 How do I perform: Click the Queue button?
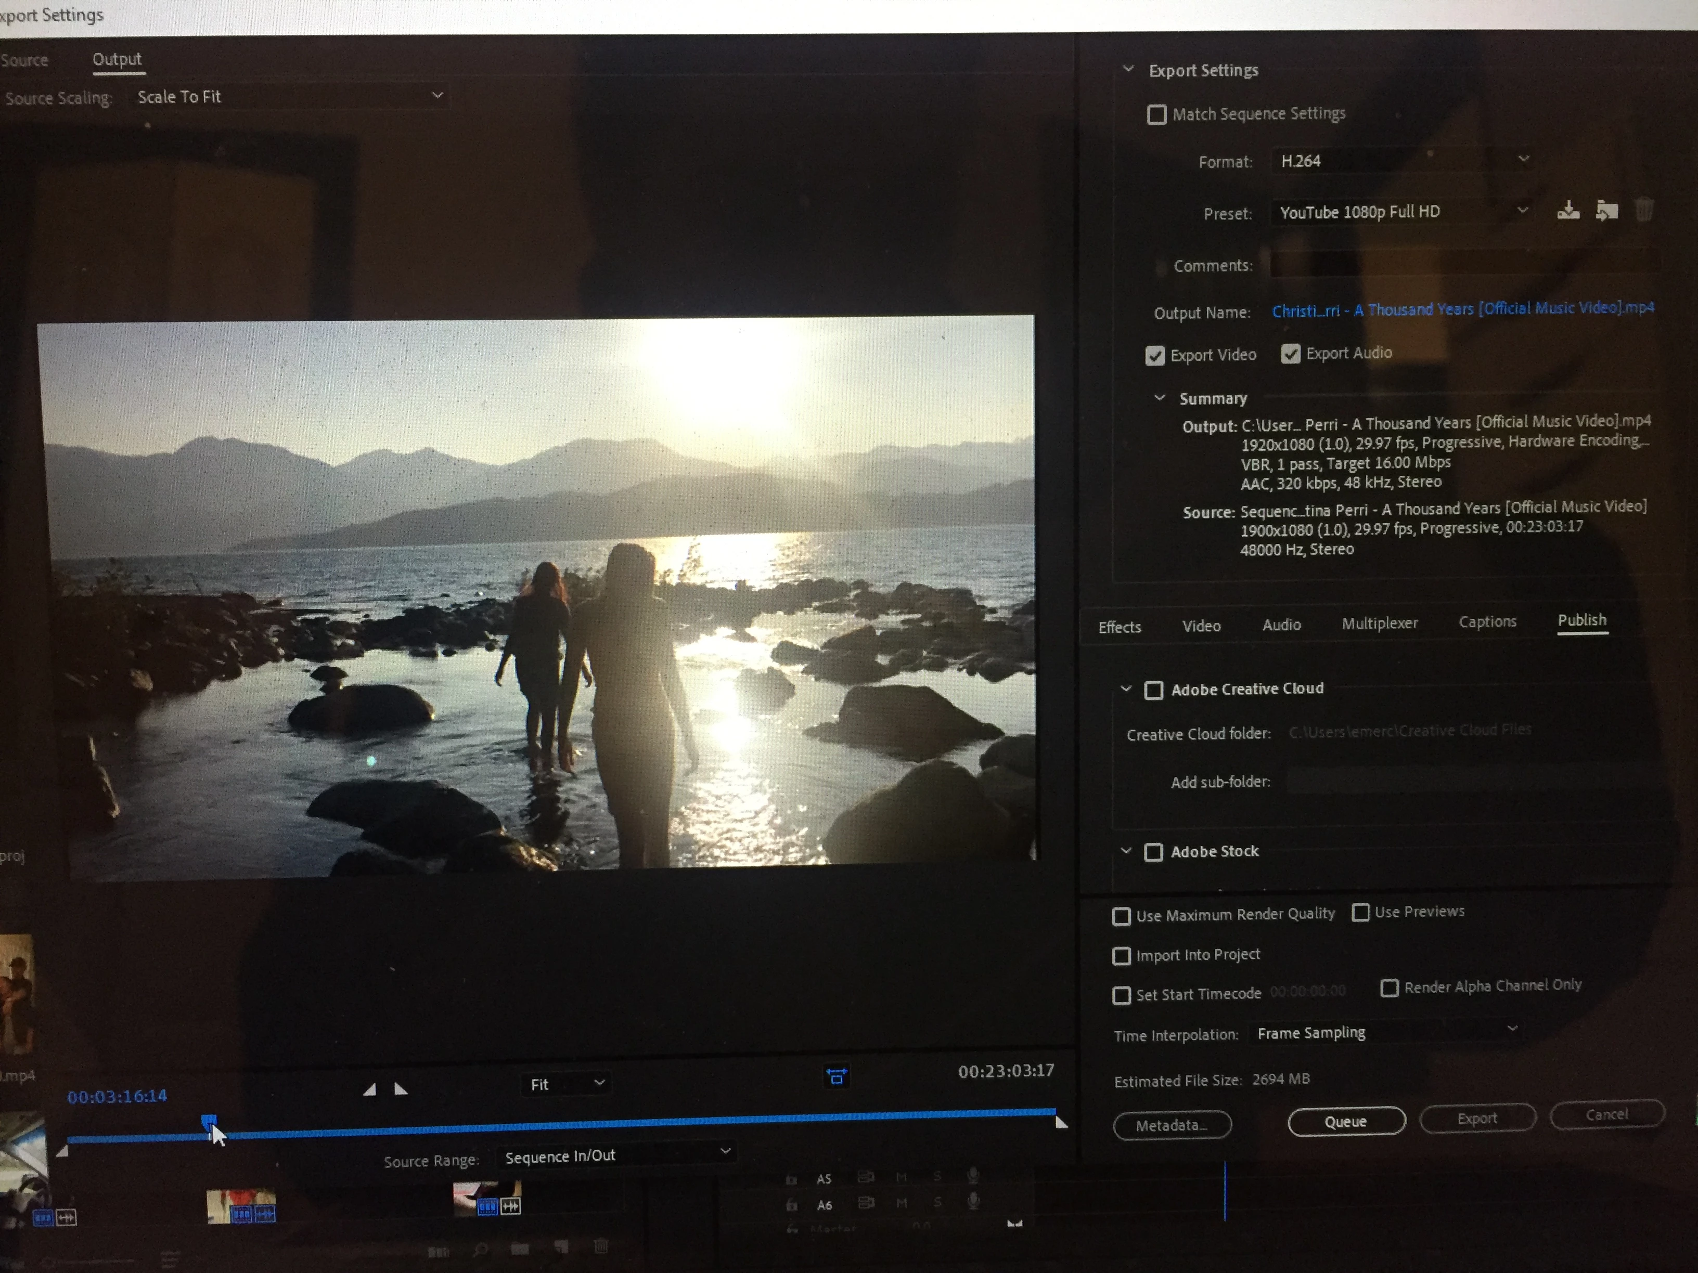click(x=1346, y=1121)
